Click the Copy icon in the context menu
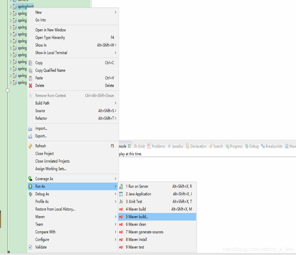The width and height of the screenshot is (296, 255). 30,62
